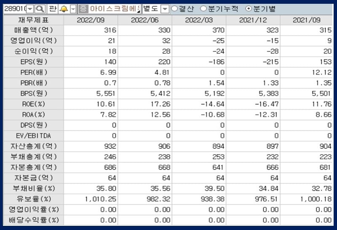Viewport: 337px width, 230px height.
Task: Click the 영업이익률(%) row label
Action: (34, 209)
